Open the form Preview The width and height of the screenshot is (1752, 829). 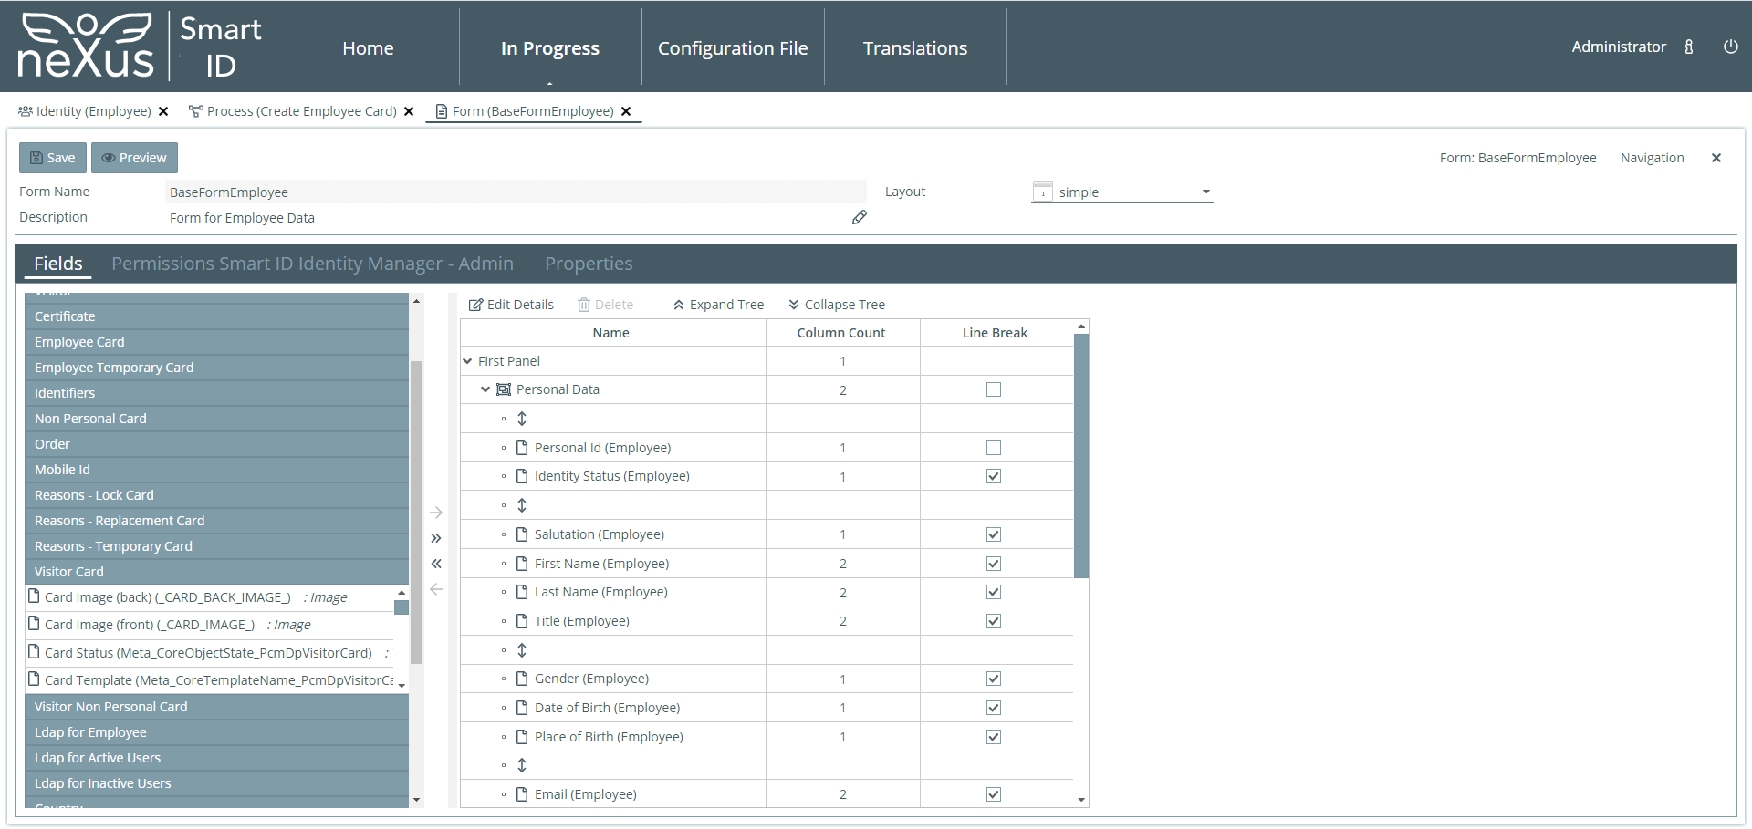coord(134,157)
